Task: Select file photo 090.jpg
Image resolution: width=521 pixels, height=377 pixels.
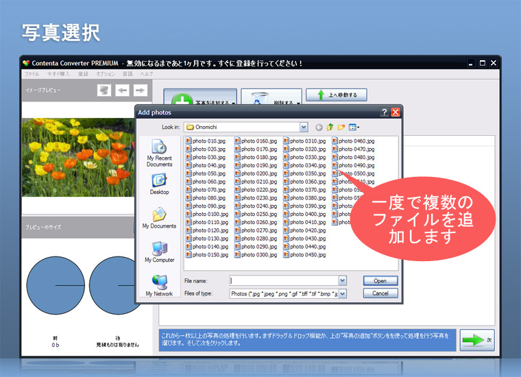Action: (206, 206)
